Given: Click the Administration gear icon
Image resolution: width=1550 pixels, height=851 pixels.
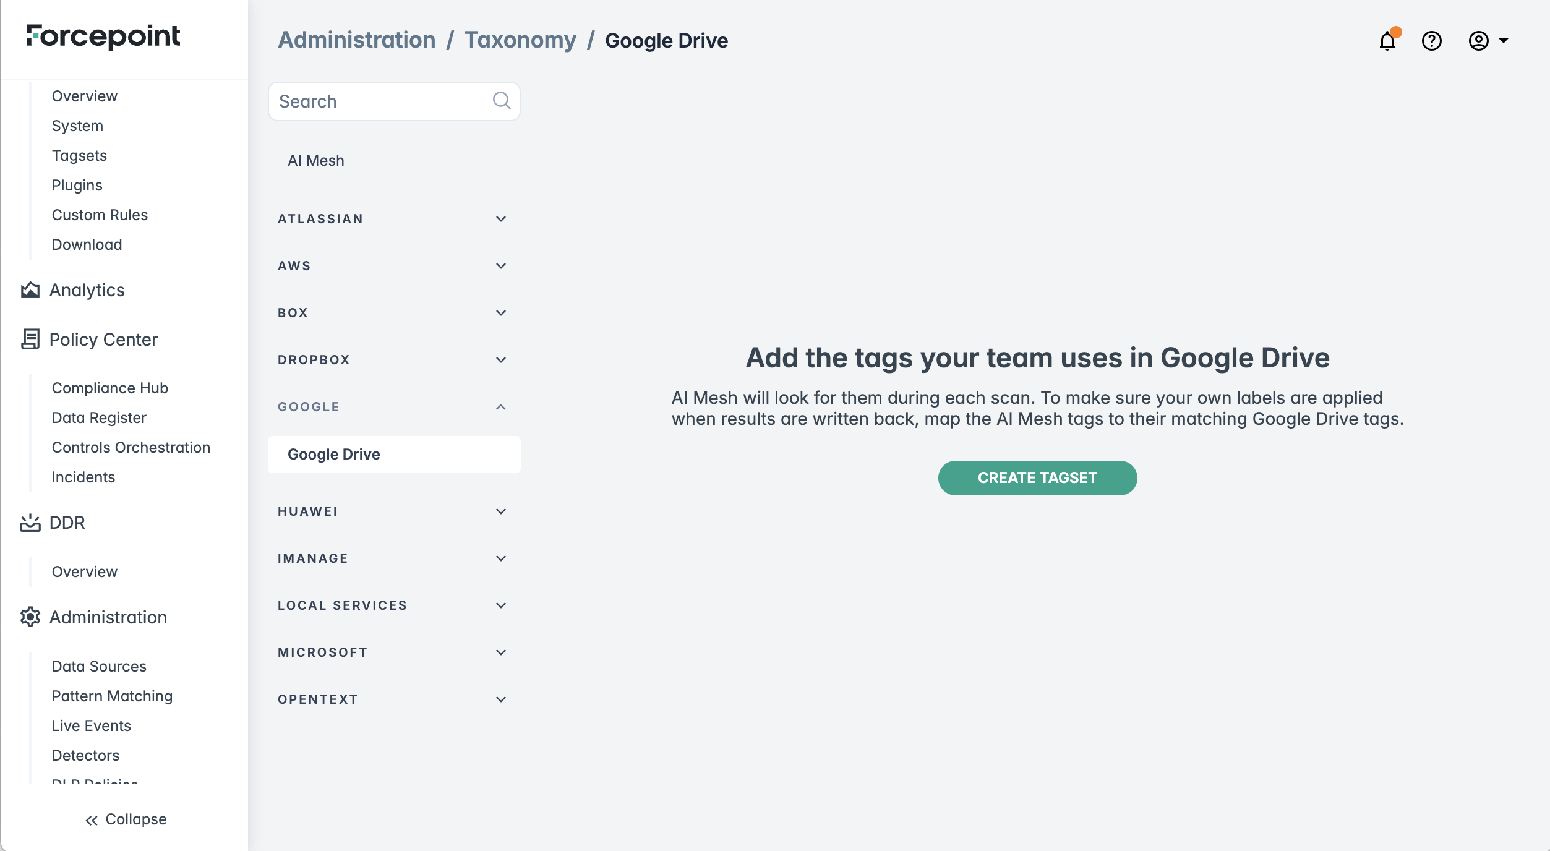Looking at the screenshot, I should pos(30,617).
